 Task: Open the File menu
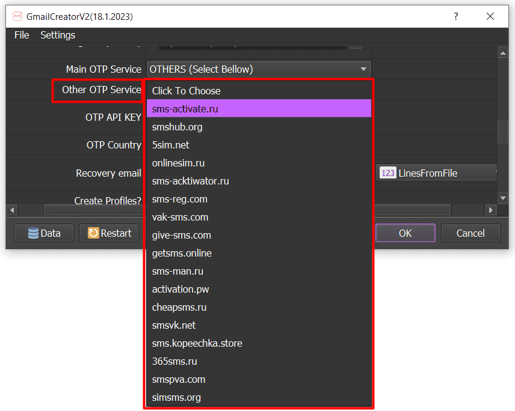click(22, 35)
